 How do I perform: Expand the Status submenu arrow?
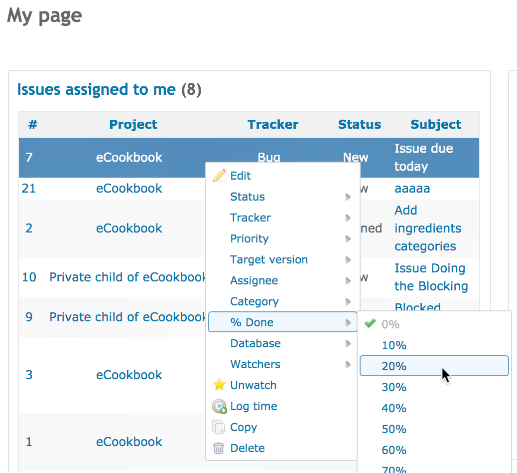(348, 197)
